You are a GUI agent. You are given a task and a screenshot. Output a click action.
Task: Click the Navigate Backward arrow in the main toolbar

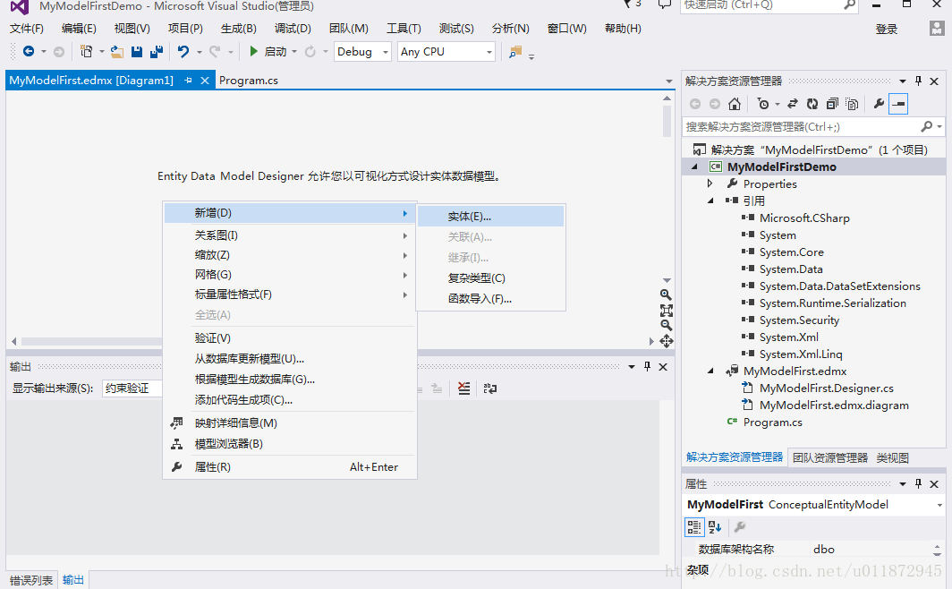tap(29, 52)
